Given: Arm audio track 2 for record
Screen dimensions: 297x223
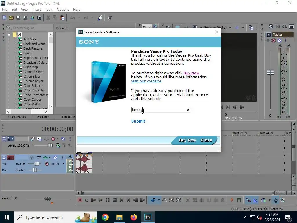Looking at the screenshot, I should click(32, 157).
